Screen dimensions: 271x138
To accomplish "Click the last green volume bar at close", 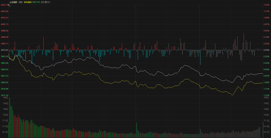I will (x=263, y=130).
